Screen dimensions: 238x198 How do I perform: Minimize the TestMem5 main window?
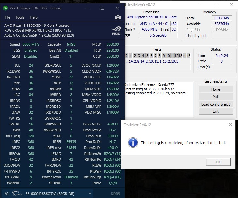[x=202, y=5]
